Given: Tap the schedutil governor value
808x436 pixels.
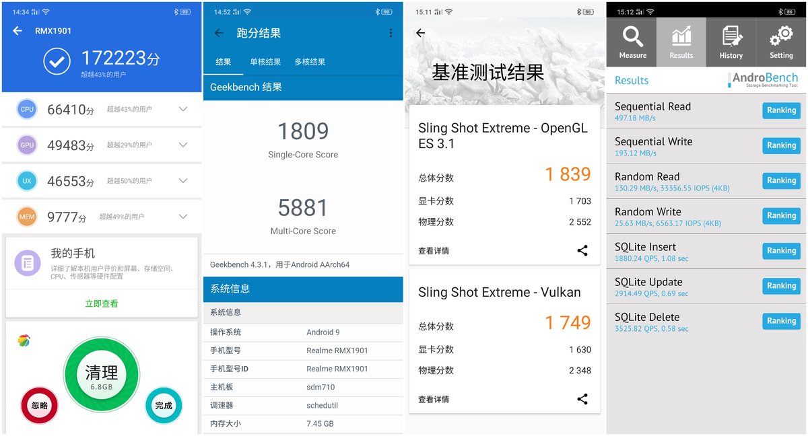Looking at the screenshot, I should tap(324, 406).
